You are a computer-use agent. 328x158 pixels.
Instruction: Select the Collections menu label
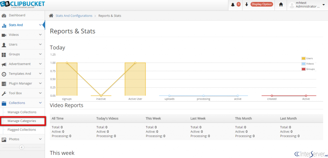17,103
